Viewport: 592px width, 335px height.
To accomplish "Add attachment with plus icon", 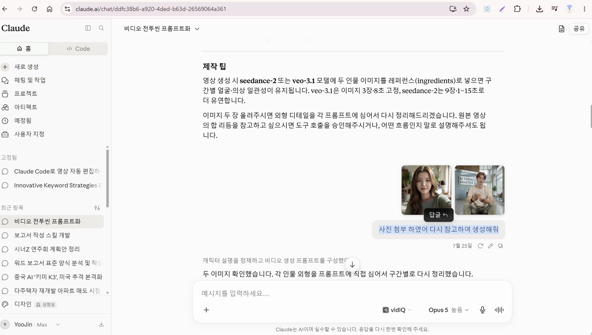I will tap(206, 310).
